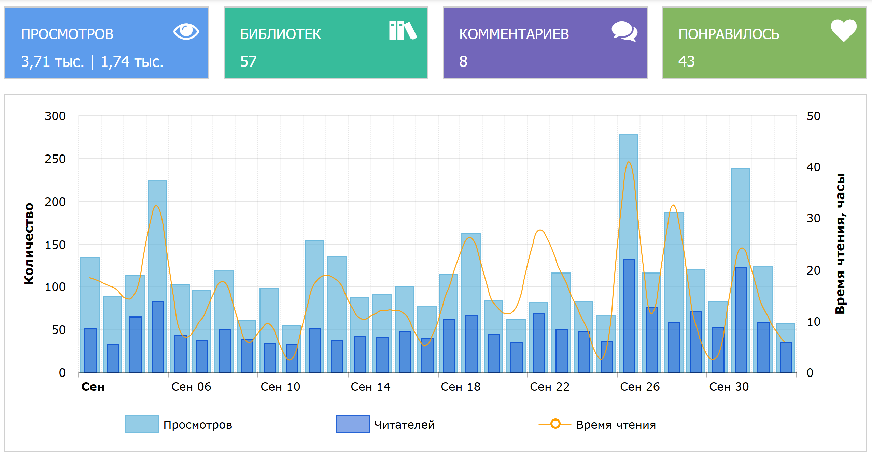Open the ПРОСМОТРОВ stats card
872x457 pixels.
[107, 43]
